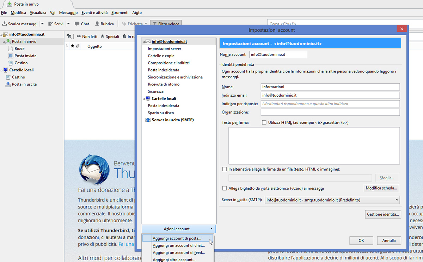Collapse the Posta in arrivo folder in the sidebar
The image size is (423, 262).
tap(4, 41)
